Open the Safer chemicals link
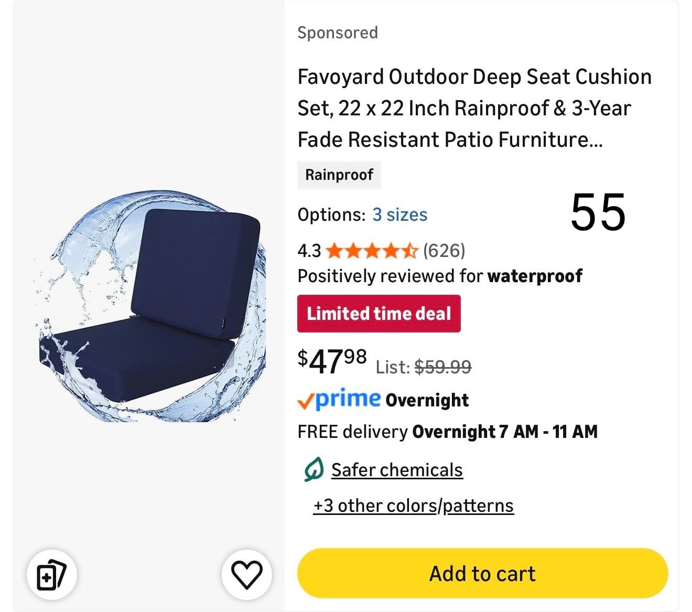The image size is (692, 612). click(397, 470)
